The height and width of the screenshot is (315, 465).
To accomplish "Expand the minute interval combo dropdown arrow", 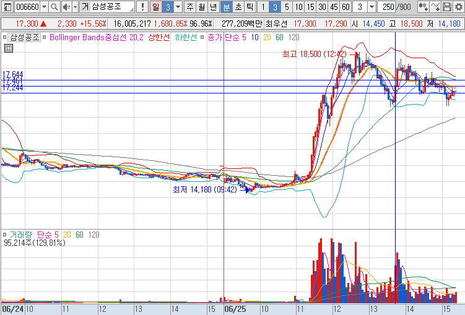I will 372,7.
